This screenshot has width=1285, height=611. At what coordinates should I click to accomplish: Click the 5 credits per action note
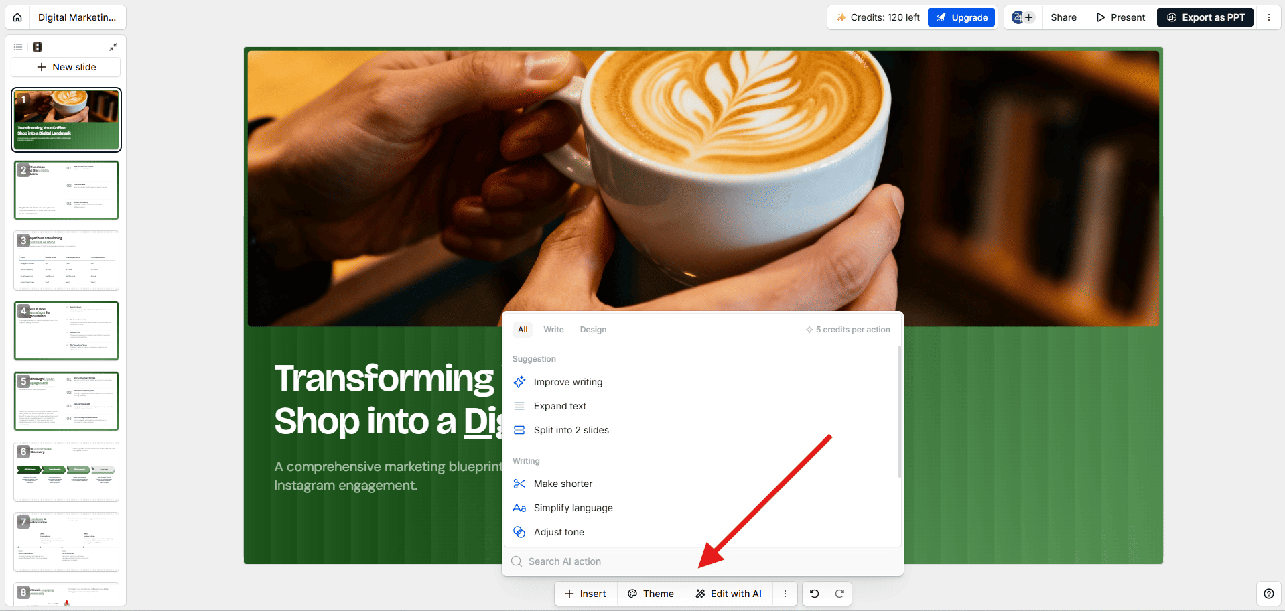pos(848,330)
